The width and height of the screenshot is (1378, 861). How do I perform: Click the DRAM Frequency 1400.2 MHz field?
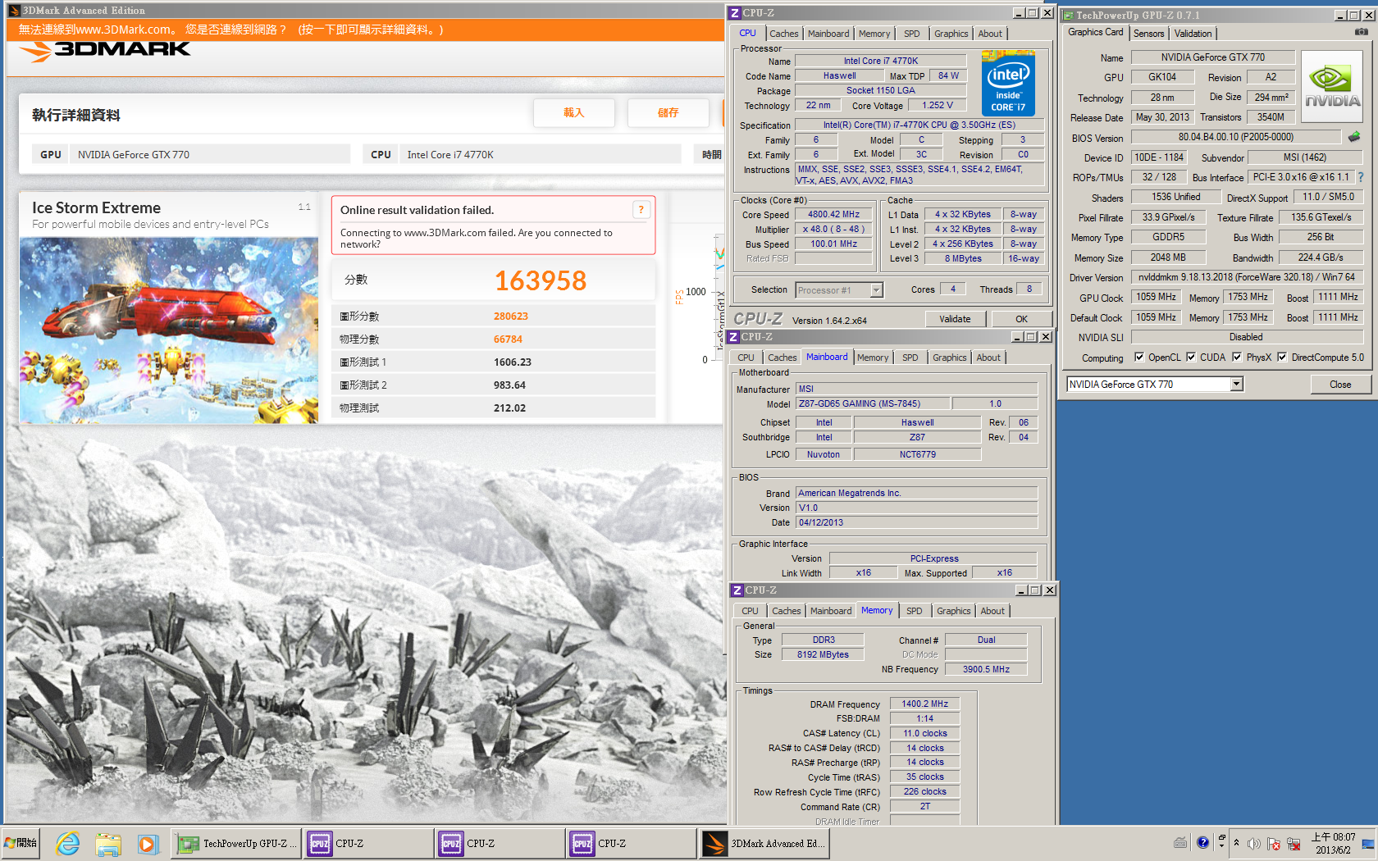(x=924, y=704)
